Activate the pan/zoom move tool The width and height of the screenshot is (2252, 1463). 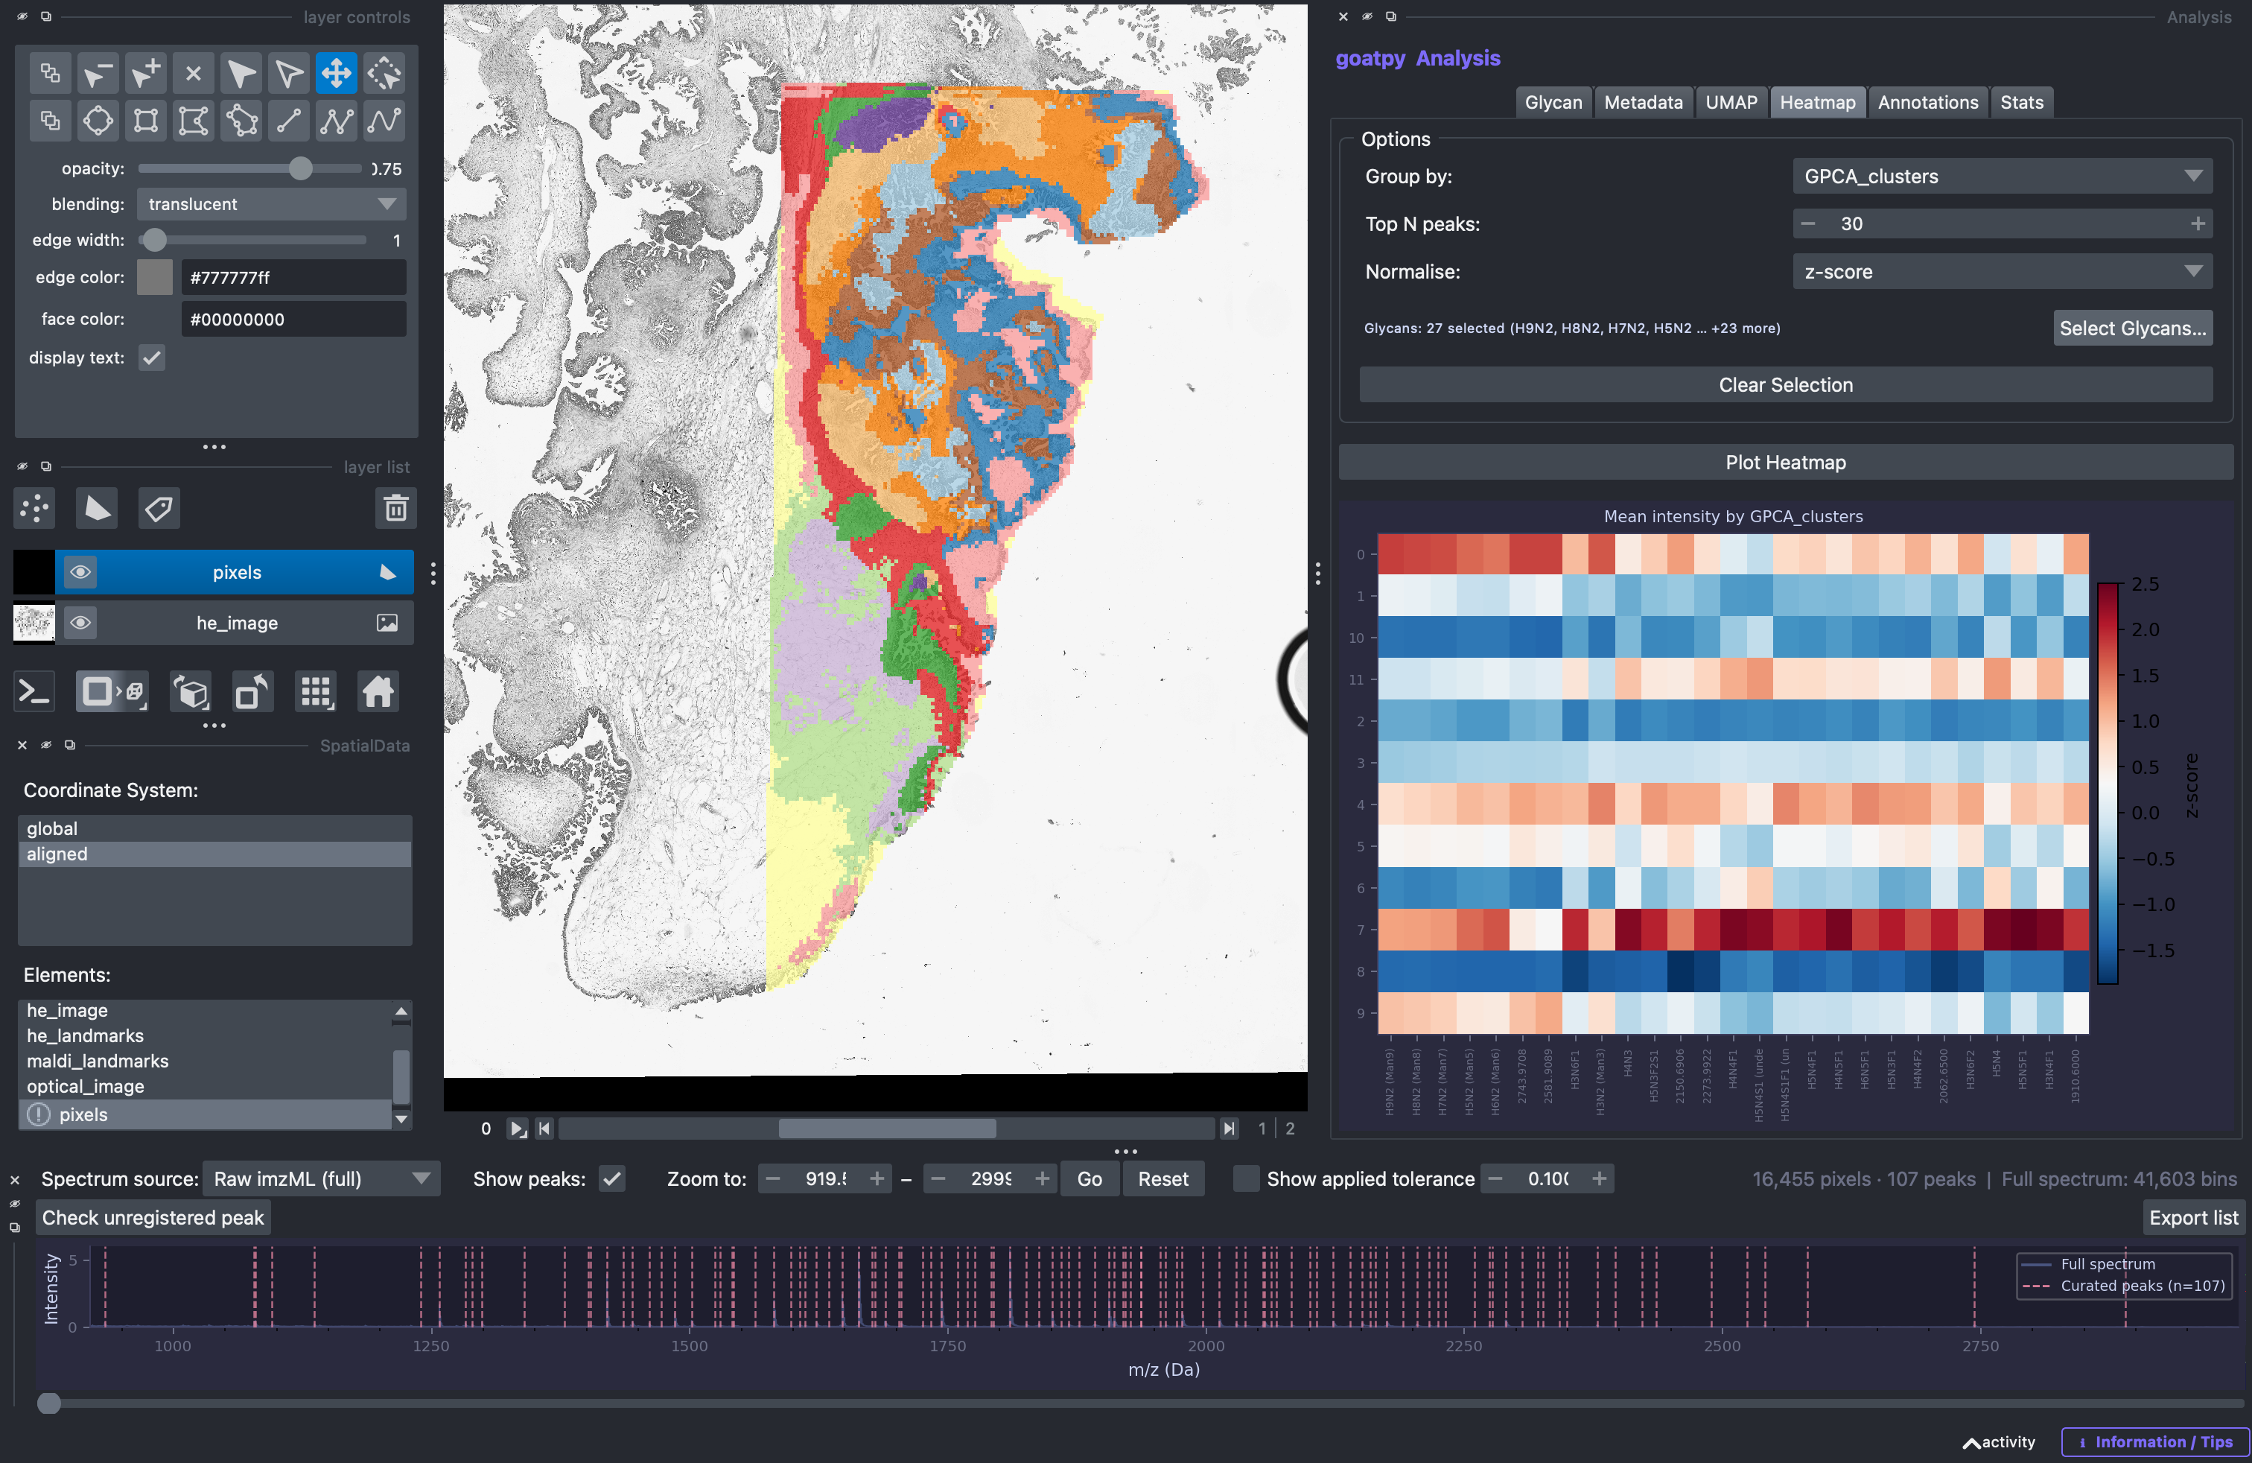point(337,73)
